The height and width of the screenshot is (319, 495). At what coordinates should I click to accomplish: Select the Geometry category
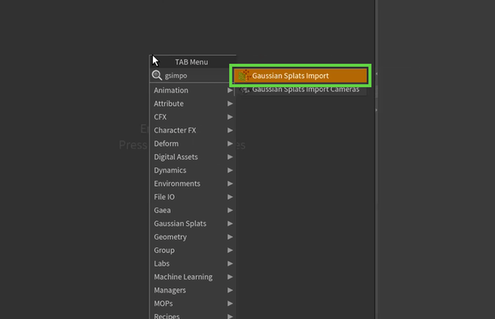pos(170,237)
